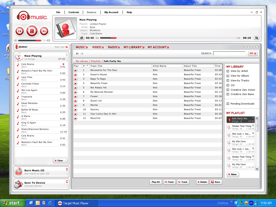Click the track progress slider
This screenshot has height=207, width=276.
pyautogui.click(x=168, y=38)
